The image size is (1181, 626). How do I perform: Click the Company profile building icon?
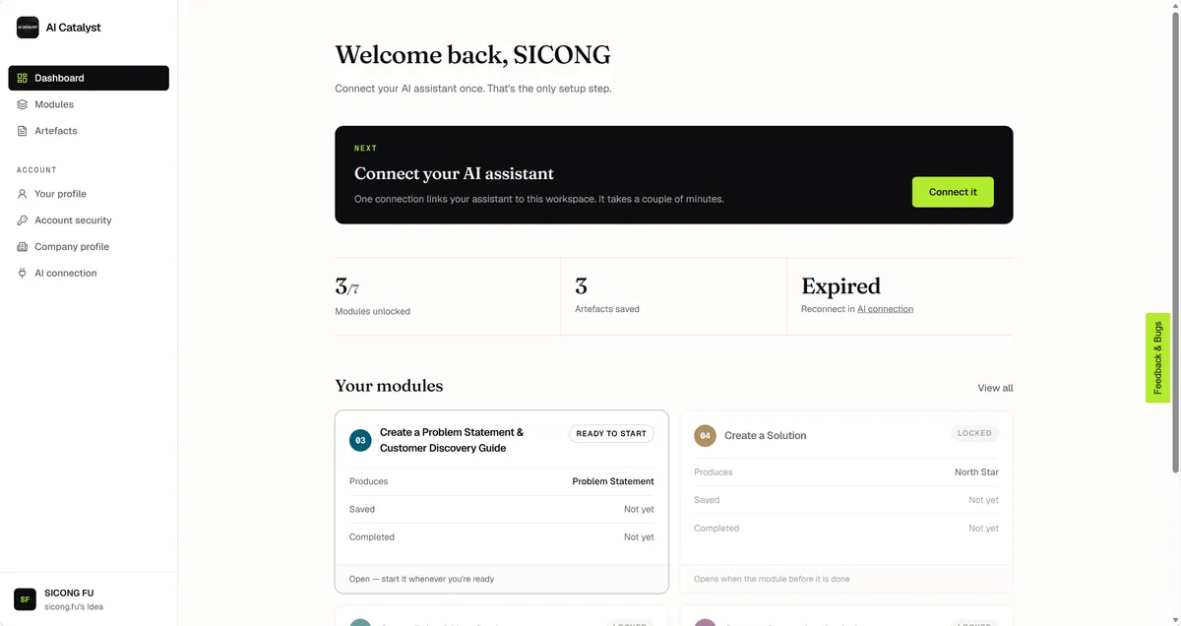point(23,247)
